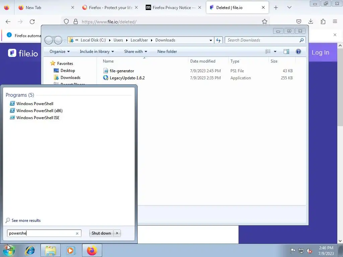This screenshot has width=343, height=257.
Task: Open the Firefox downloads panel
Action: click(x=311, y=21)
